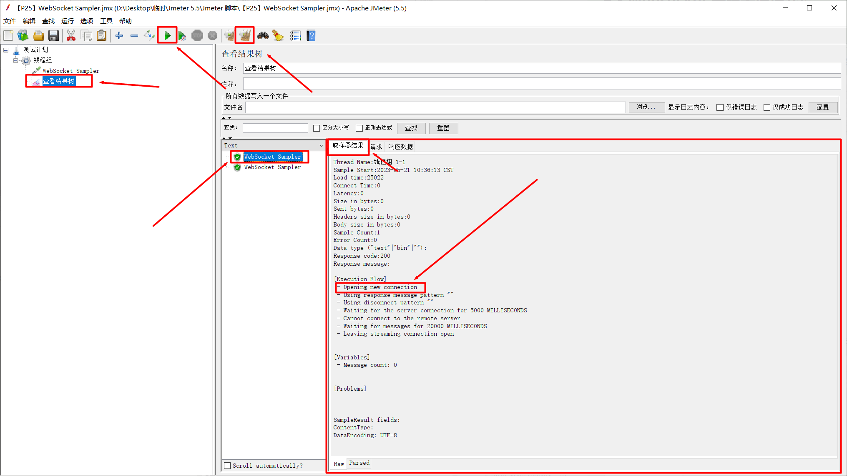This screenshot has width=847, height=476.
Task: Open the 编辑 menu
Action: (x=29, y=21)
